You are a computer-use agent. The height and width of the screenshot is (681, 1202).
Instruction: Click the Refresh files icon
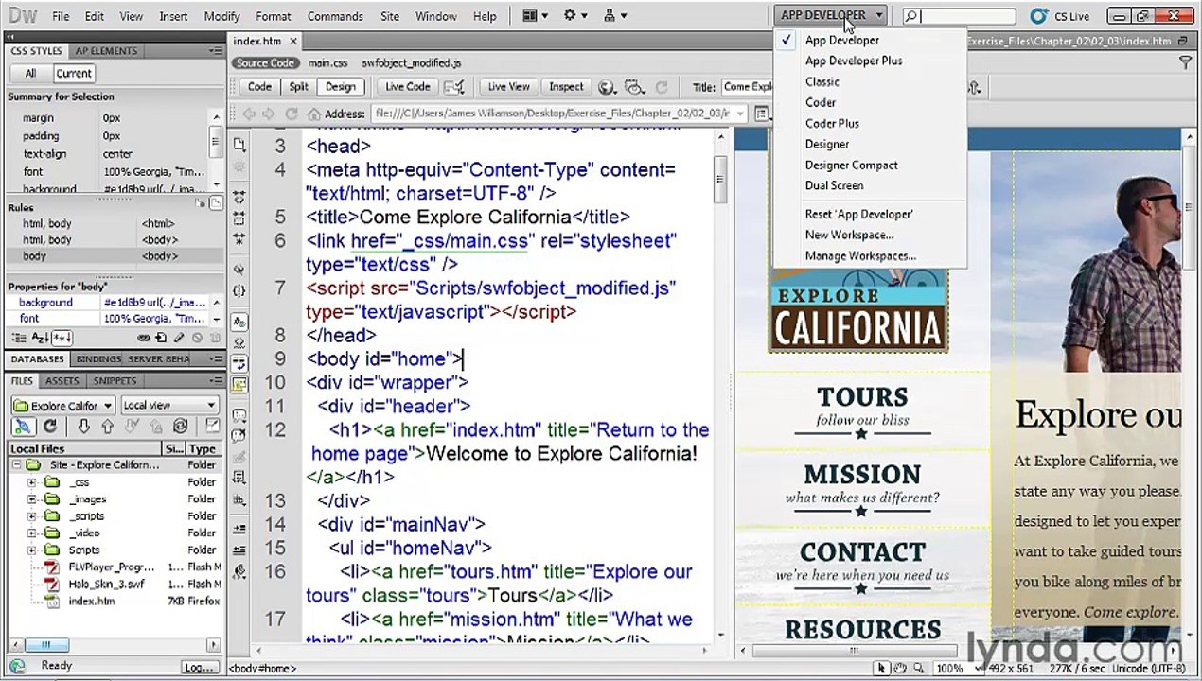point(50,427)
